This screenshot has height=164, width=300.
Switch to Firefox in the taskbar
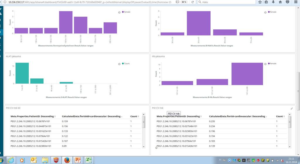click(x=67, y=160)
